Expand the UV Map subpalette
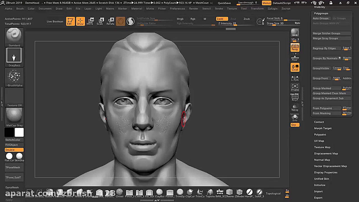The width and height of the screenshot is (359, 202). tap(319, 141)
